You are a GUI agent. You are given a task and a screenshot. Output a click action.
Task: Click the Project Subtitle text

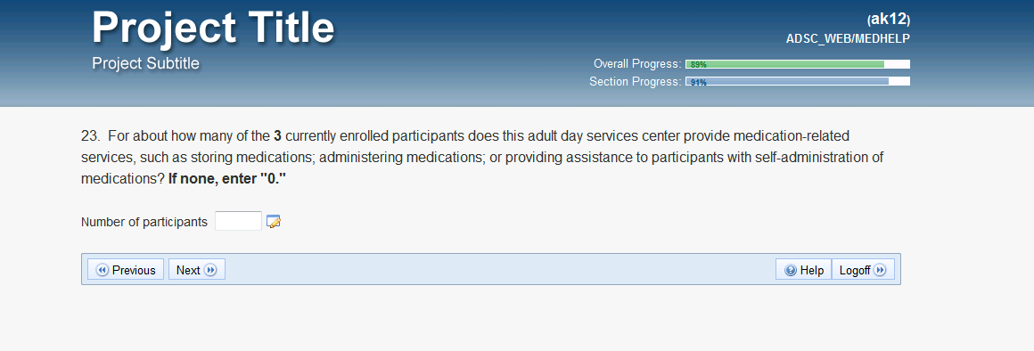(x=145, y=63)
